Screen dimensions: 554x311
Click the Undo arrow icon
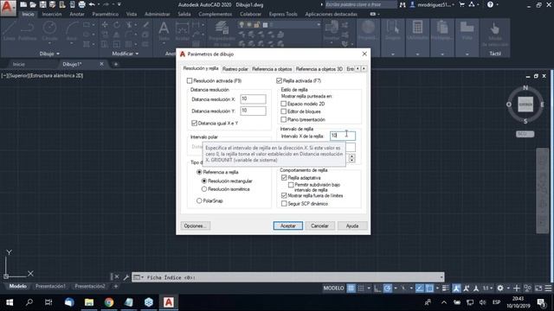coord(92,4)
